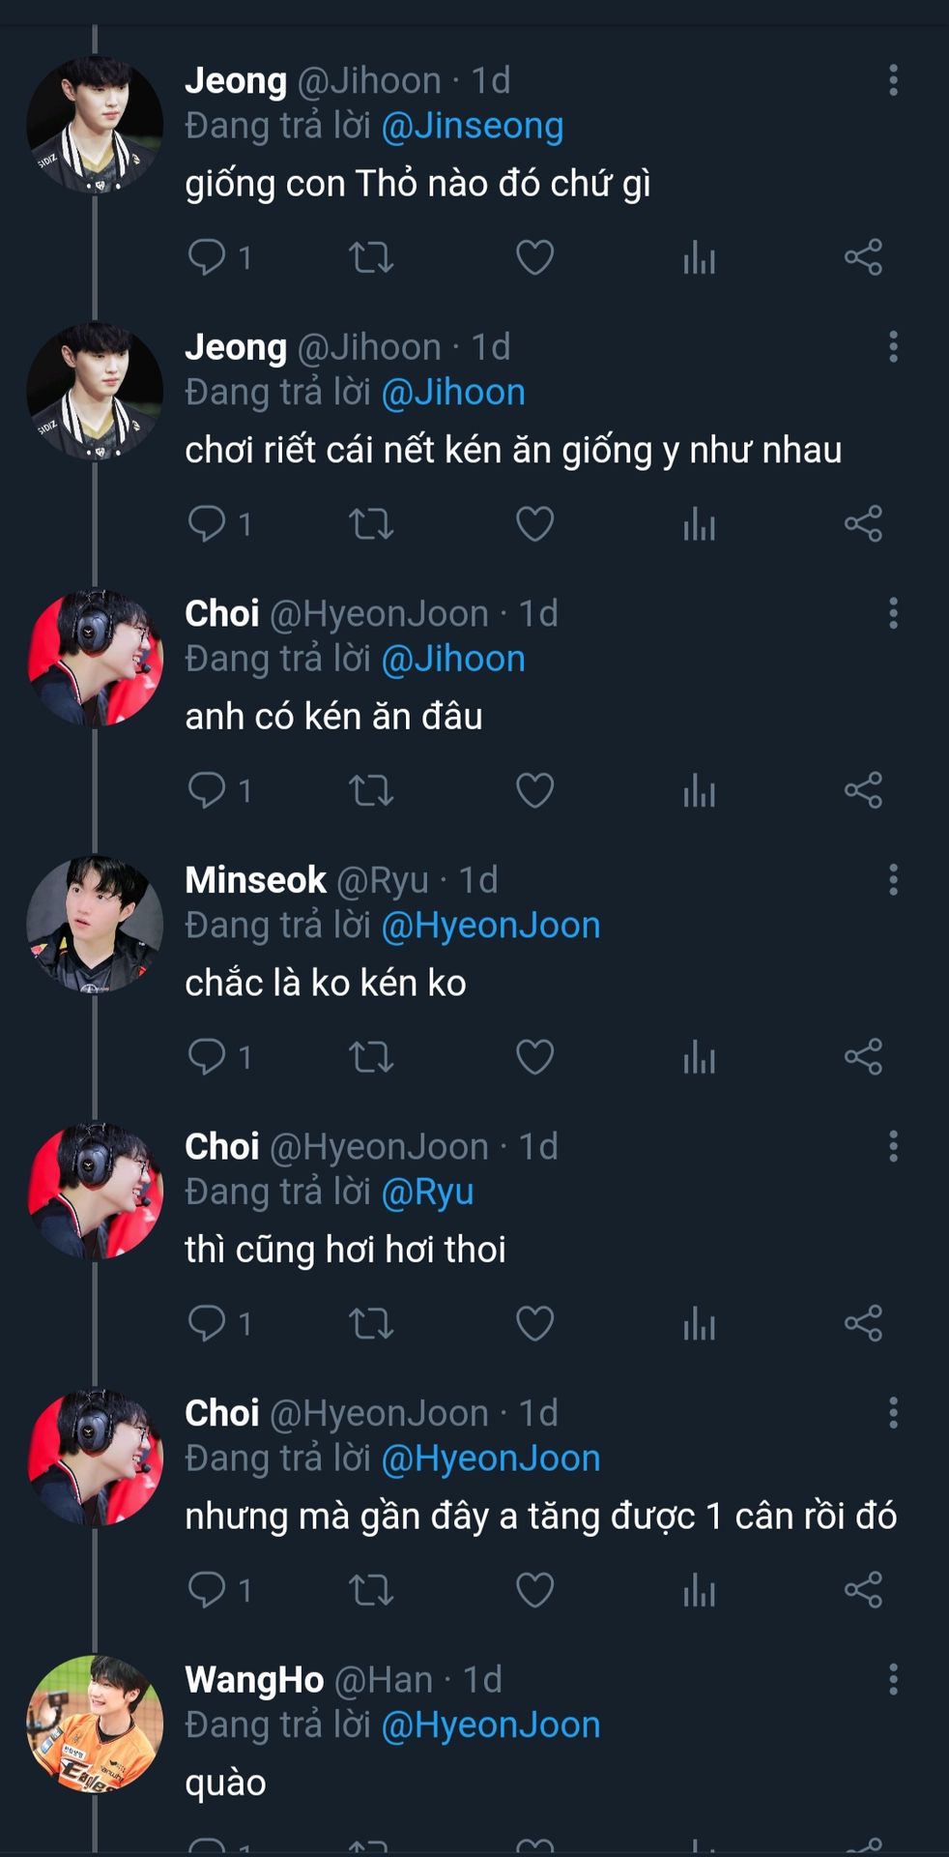949x1857 pixels.
Task: Open more options on WangHo's "quào" tweet
Action: pyautogui.click(x=893, y=1679)
